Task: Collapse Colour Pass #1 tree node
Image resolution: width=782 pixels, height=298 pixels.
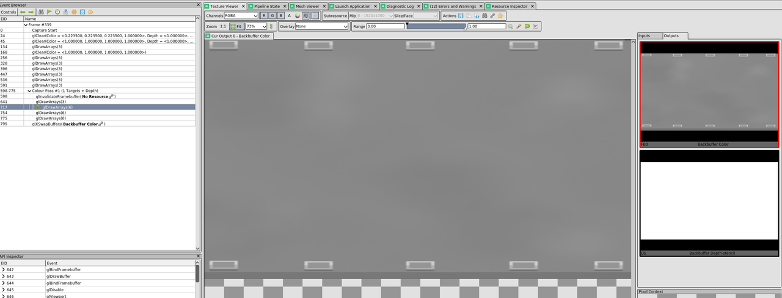Action: (29, 91)
